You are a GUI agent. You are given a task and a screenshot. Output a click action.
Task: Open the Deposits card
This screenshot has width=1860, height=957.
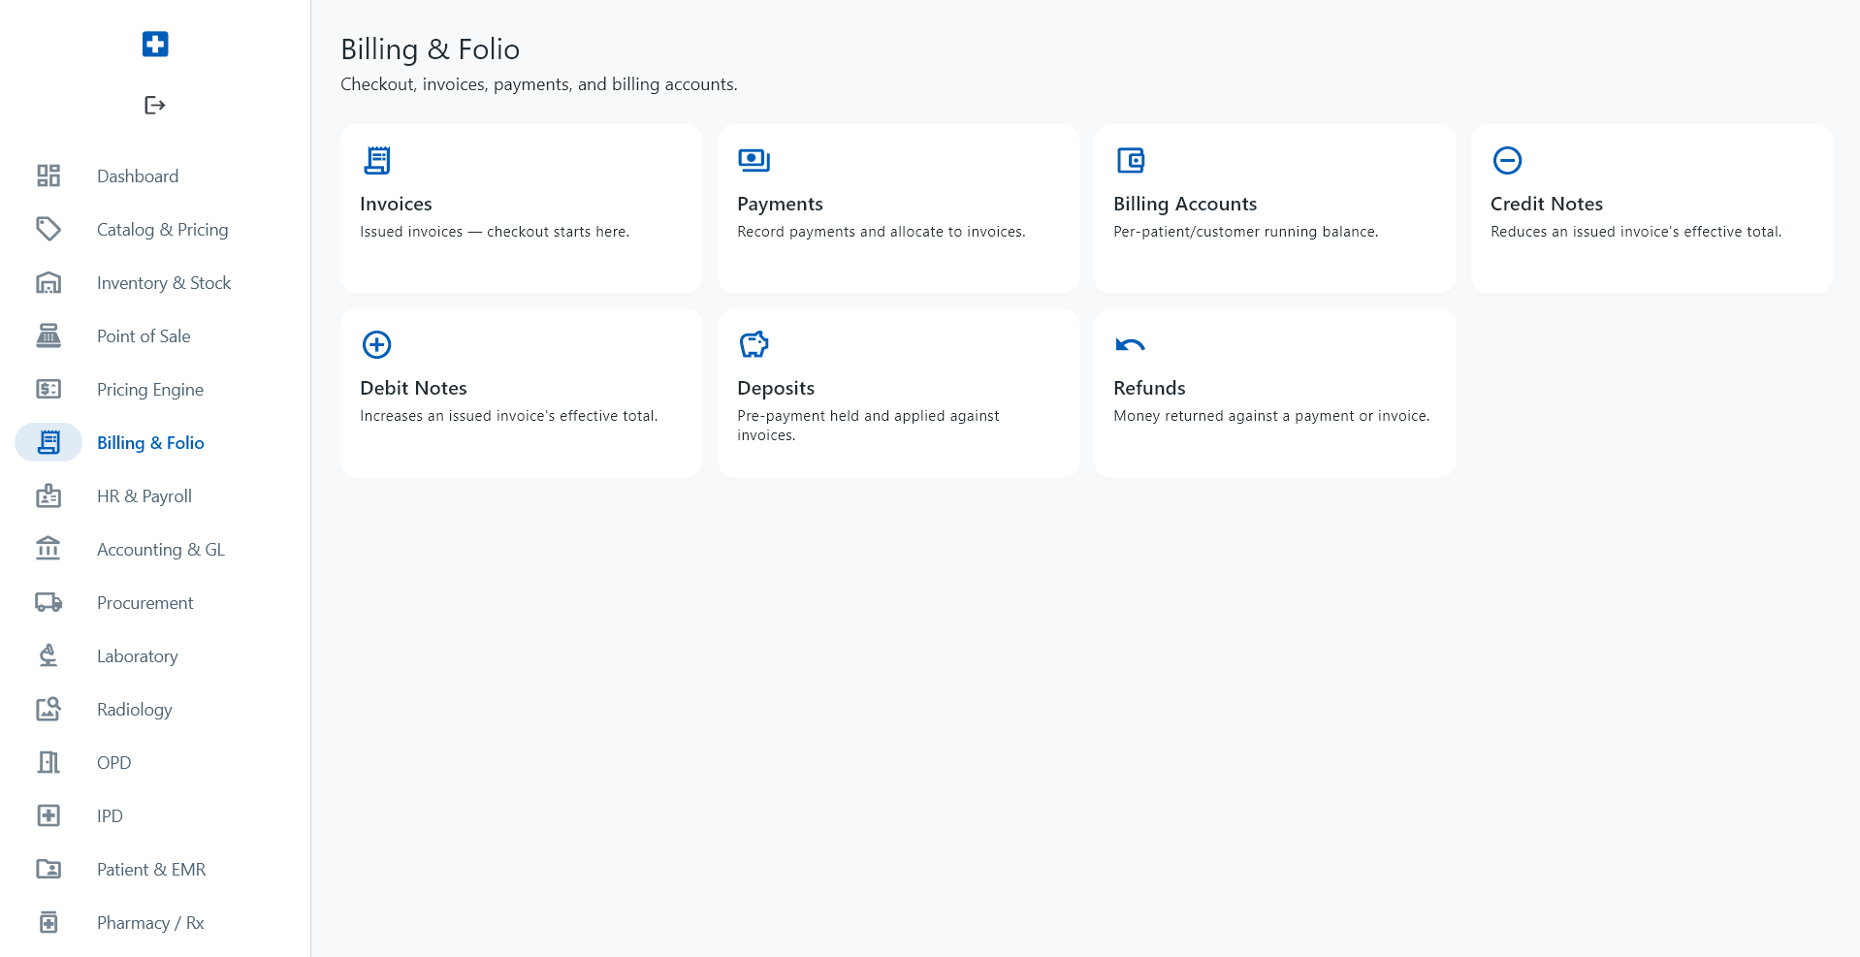pos(898,393)
